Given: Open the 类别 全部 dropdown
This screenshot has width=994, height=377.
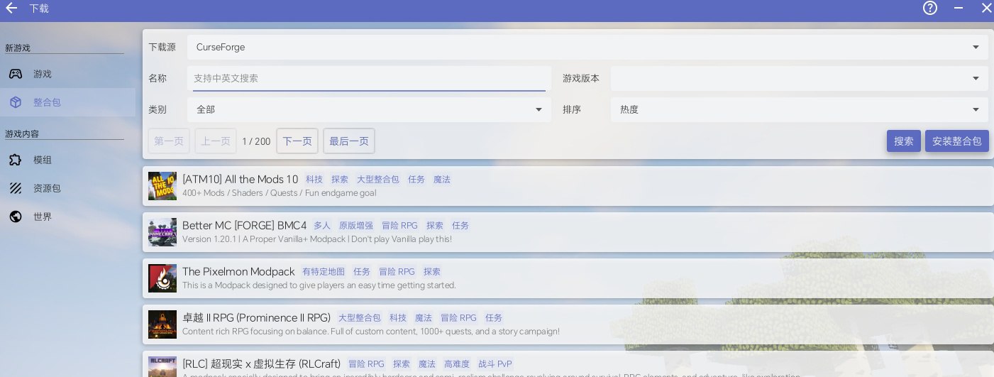Looking at the screenshot, I should point(368,109).
